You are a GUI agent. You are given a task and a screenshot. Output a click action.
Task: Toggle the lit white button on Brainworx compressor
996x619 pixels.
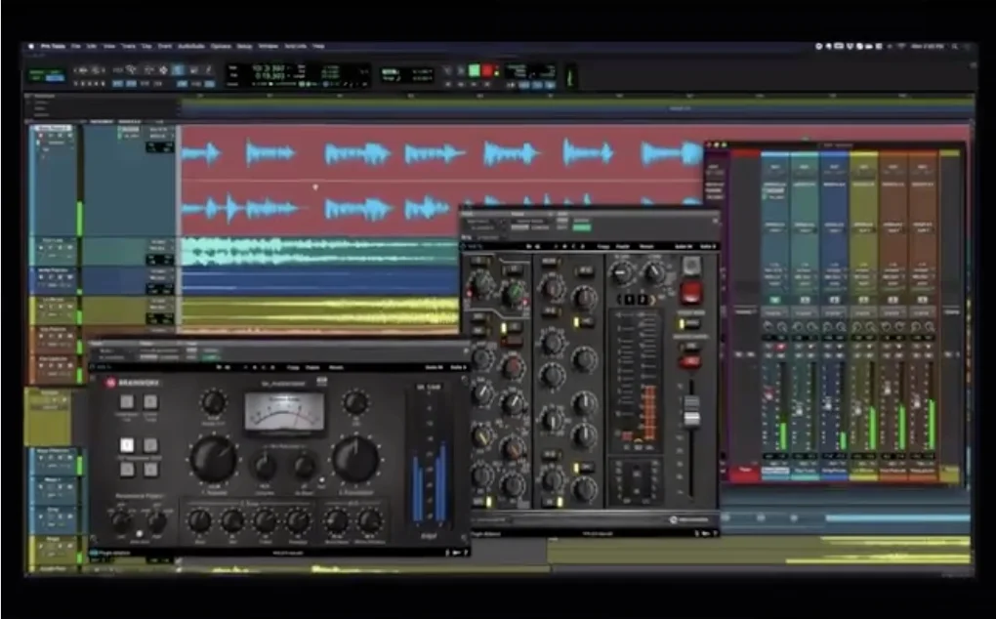click(x=127, y=444)
